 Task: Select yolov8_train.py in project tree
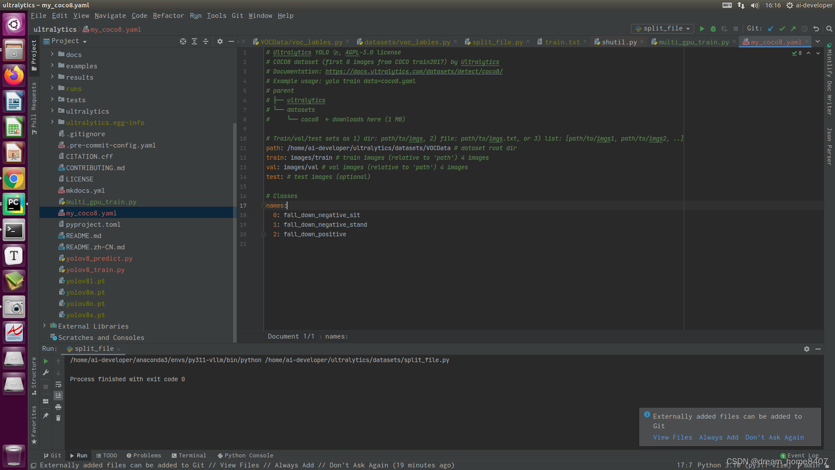click(x=95, y=270)
